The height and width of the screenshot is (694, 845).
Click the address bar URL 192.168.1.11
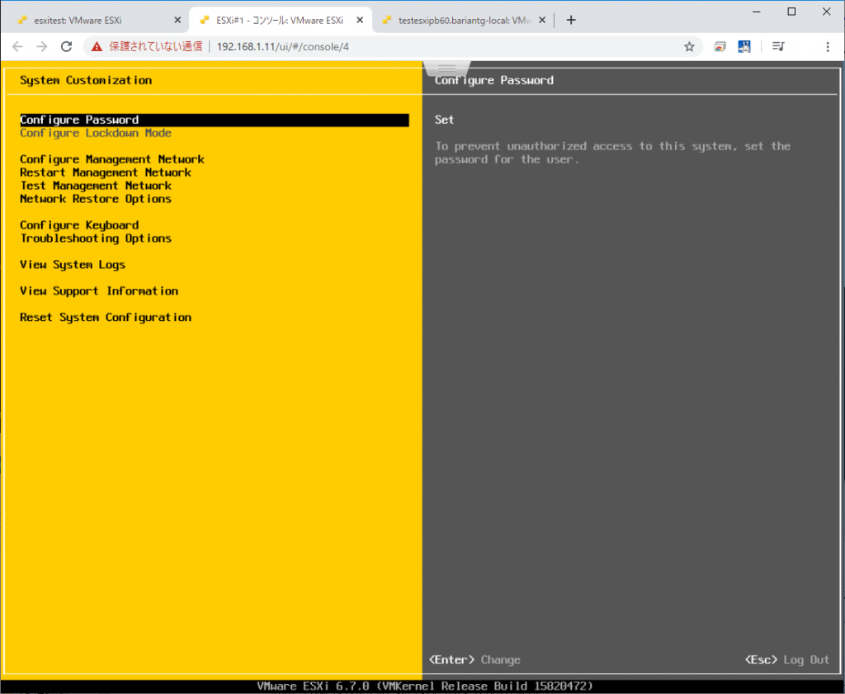282,47
